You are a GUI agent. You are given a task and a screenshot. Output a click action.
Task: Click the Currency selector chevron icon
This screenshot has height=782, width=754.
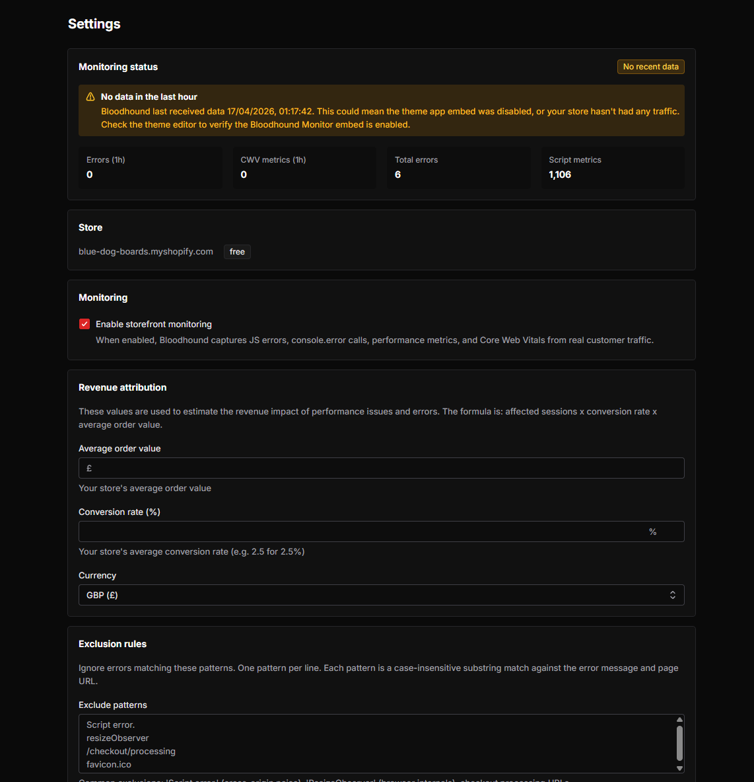[673, 595]
